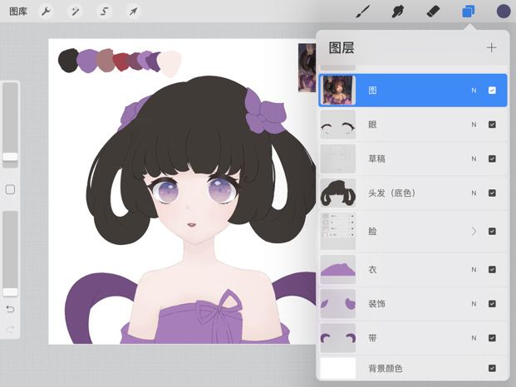Open the active color circle picker
Image resolution: width=516 pixels, height=387 pixels.
(x=504, y=12)
